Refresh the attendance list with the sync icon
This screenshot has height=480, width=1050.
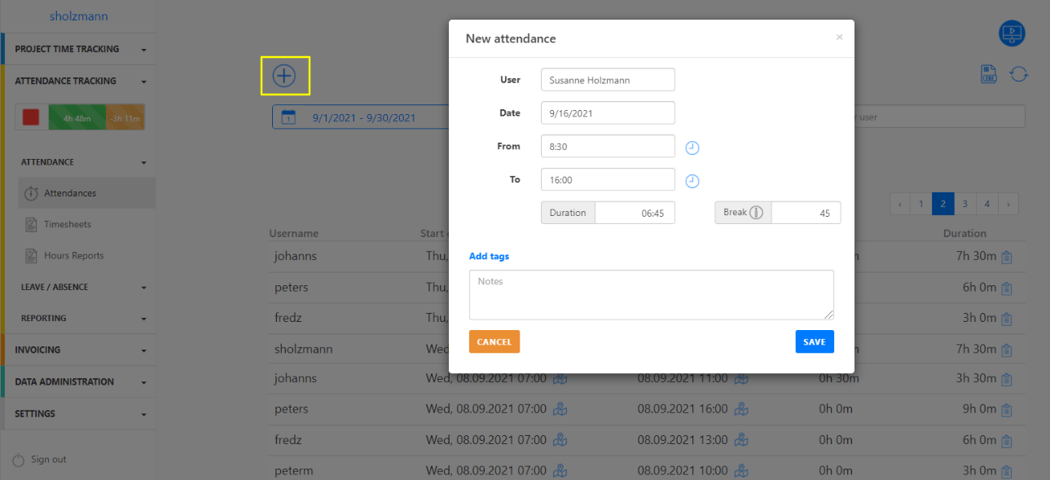[1018, 73]
